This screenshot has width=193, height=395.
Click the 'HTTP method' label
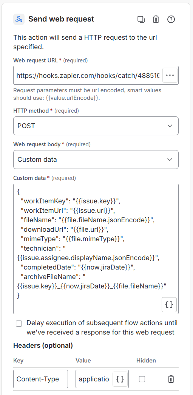31,111
